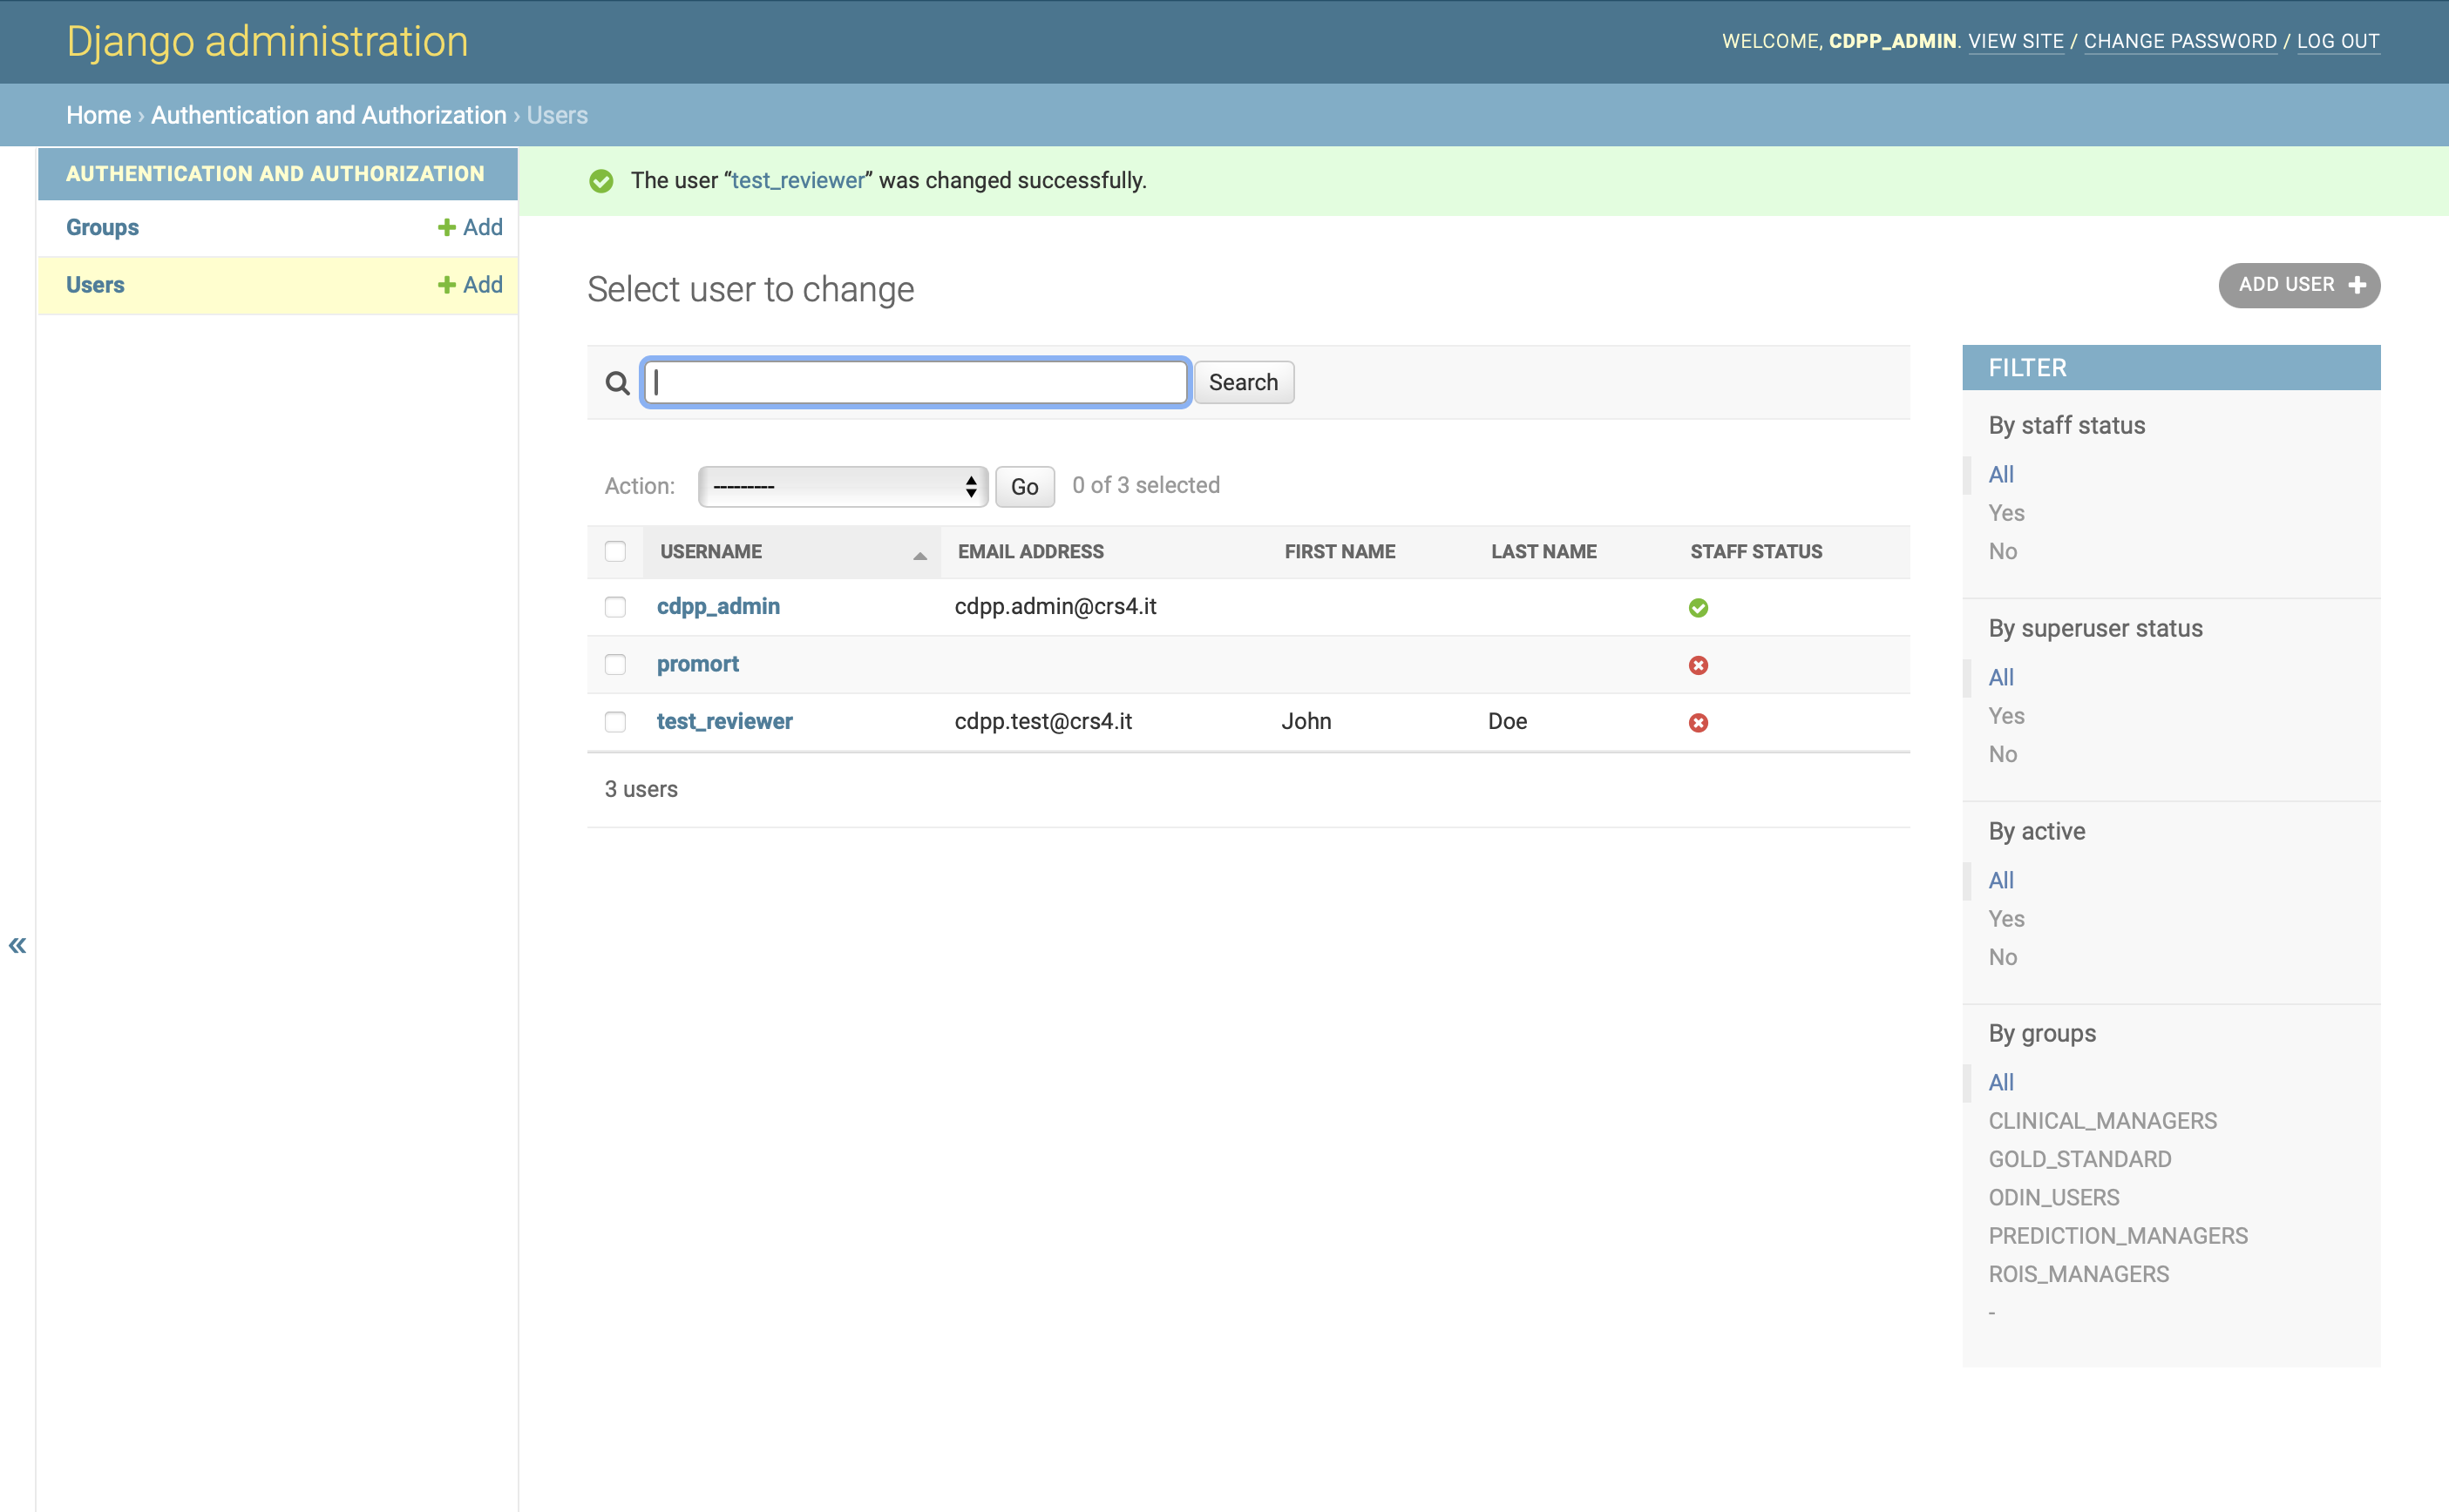Image resolution: width=2449 pixels, height=1512 pixels.
Task: Sort by First Name column
Action: pyautogui.click(x=1340, y=552)
